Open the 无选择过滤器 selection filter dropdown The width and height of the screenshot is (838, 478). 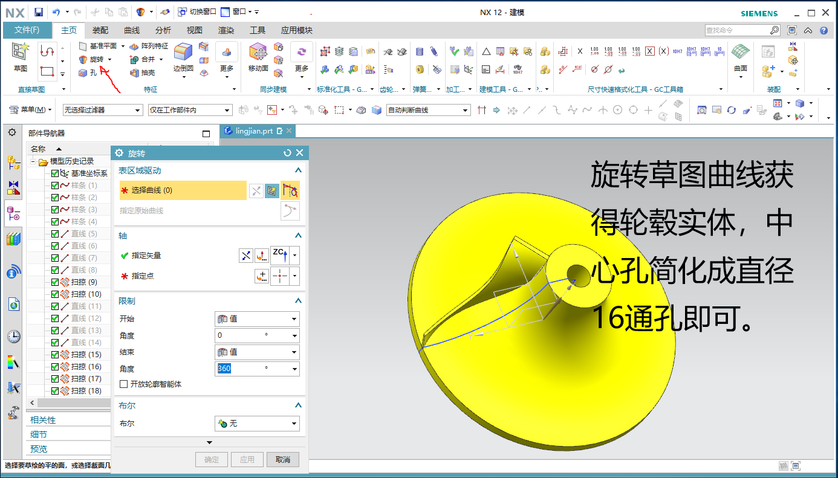pos(103,110)
